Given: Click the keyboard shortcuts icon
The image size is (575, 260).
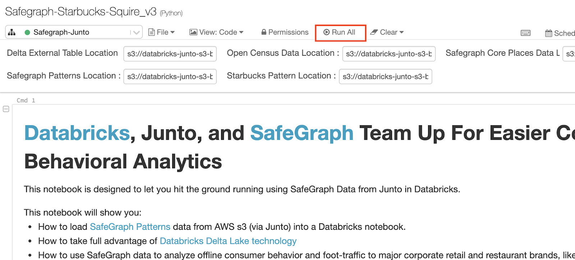Looking at the screenshot, I should coord(525,33).
